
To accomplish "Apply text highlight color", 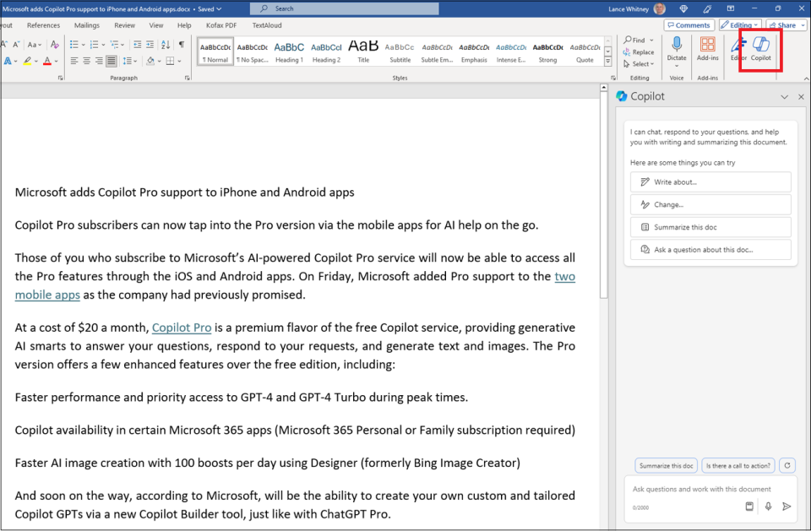I will tap(28, 61).
